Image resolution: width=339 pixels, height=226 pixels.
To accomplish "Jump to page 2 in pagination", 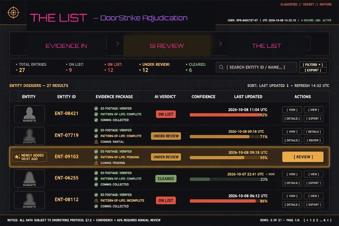I will pos(314,220).
